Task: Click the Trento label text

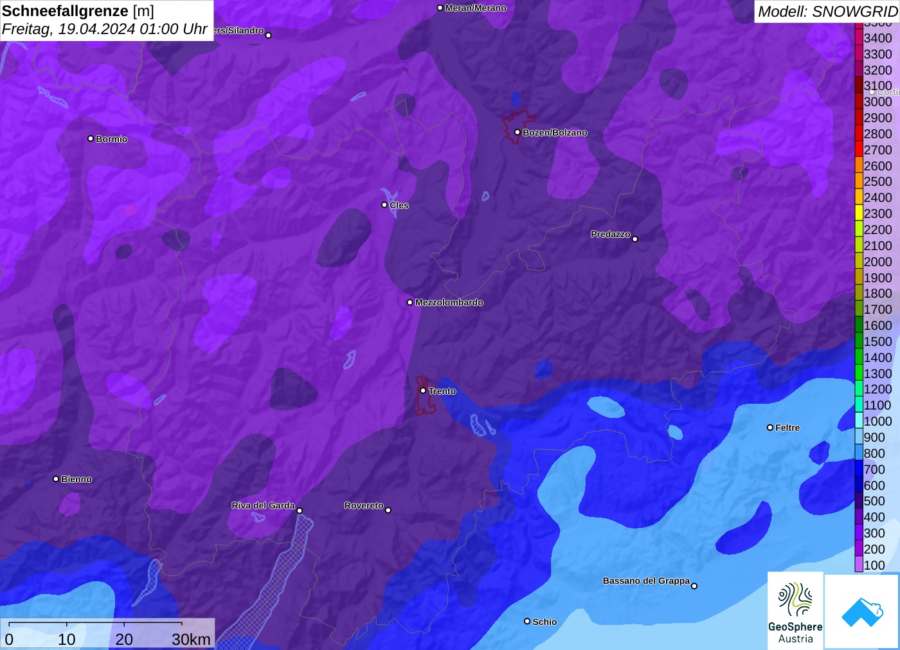Action: pyautogui.click(x=442, y=391)
